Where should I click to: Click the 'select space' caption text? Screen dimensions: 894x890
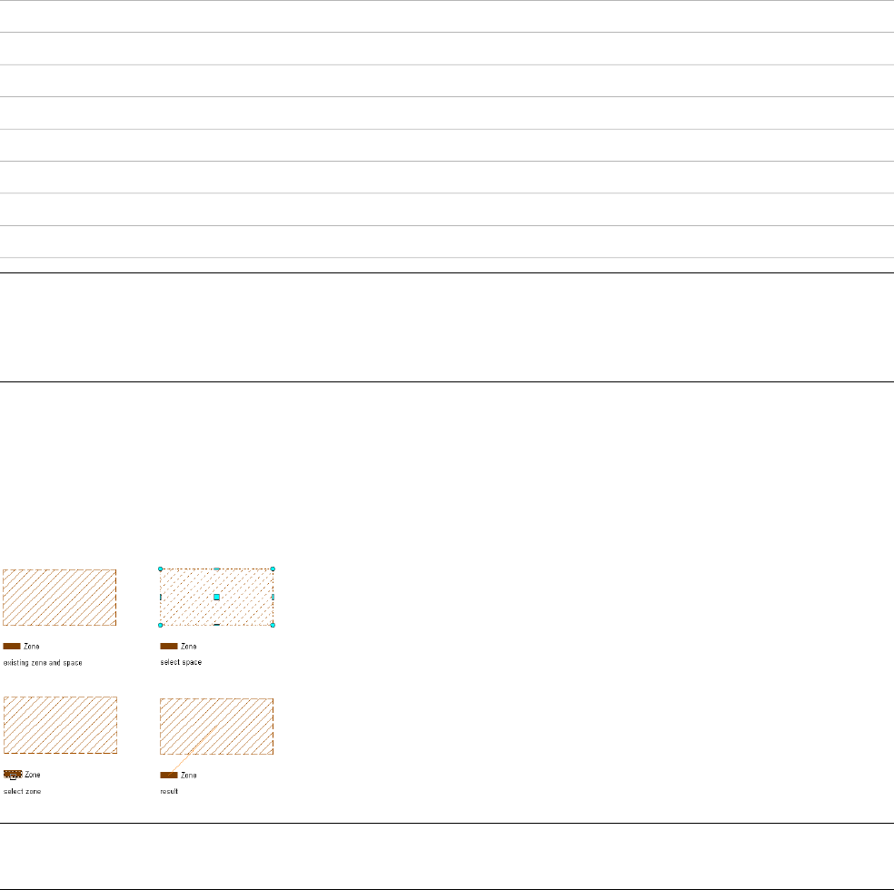point(181,662)
